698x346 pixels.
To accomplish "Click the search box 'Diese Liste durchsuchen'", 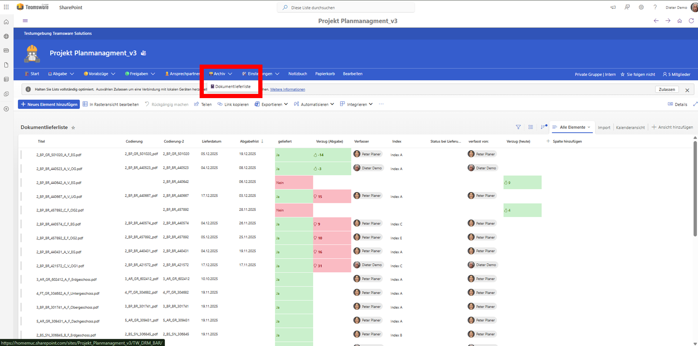I will pos(346,7).
